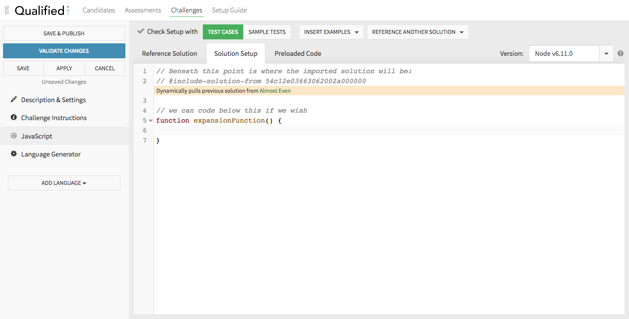This screenshot has height=319, width=629.
Task: Follow the Almost Even solution link
Action: [x=275, y=91]
